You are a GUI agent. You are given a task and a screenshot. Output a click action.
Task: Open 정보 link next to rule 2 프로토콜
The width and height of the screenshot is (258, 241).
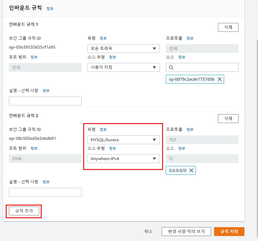point(190,129)
